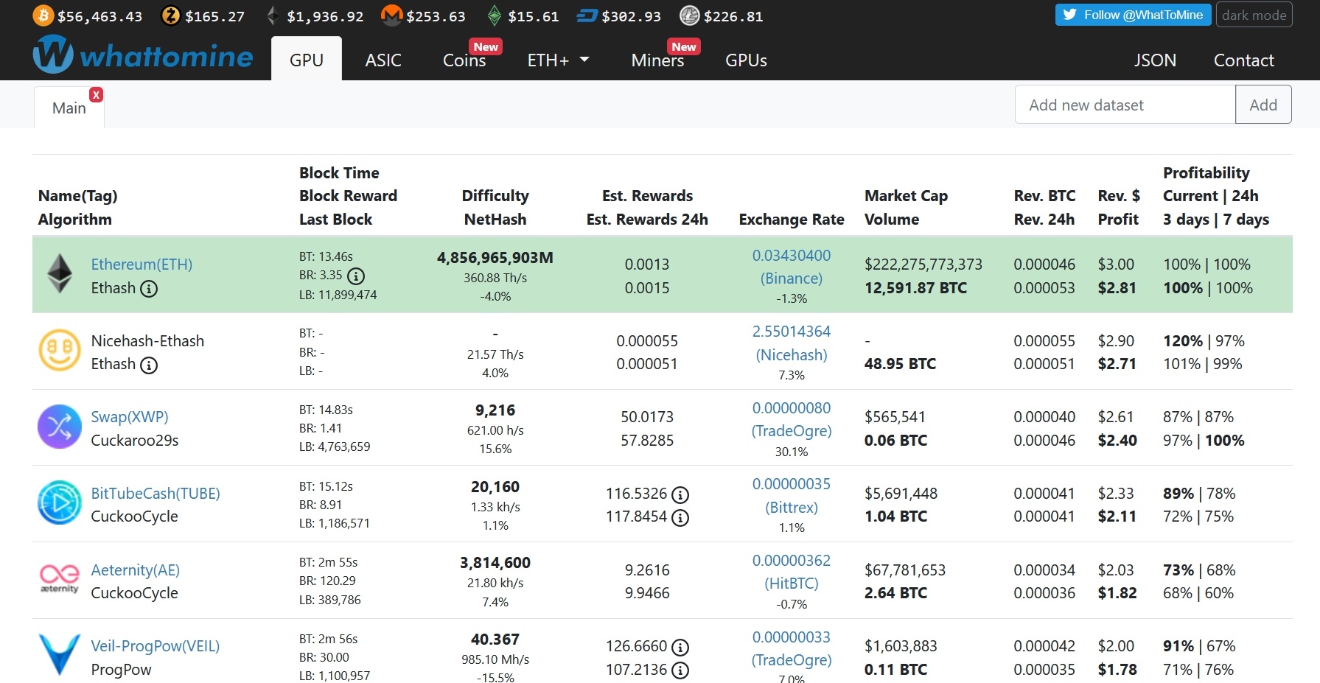Open the JSON page
Image resolution: width=1320 pixels, height=683 pixels.
point(1155,60)
